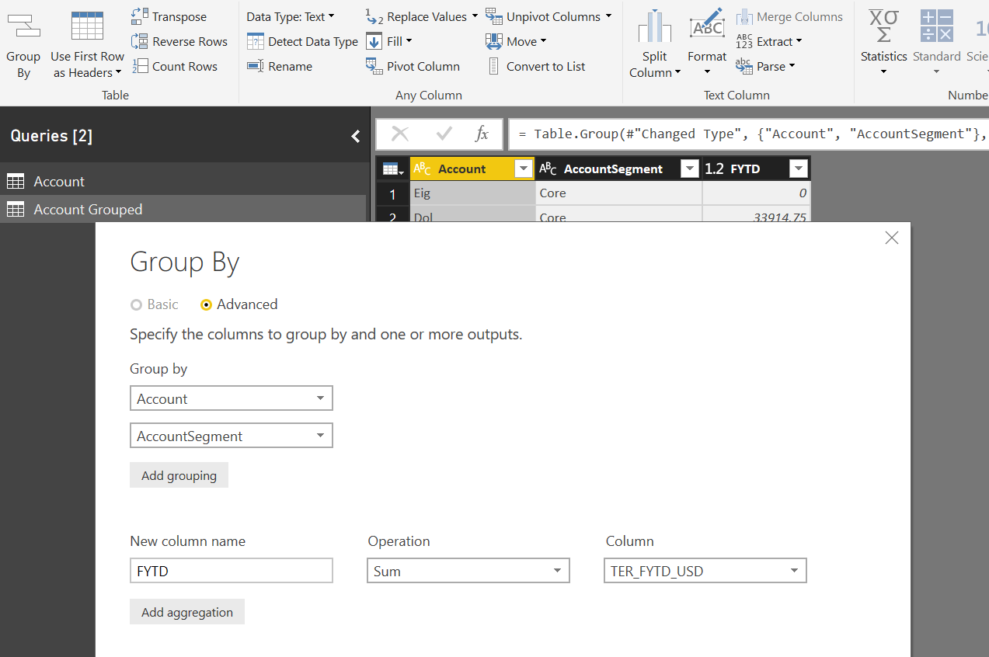Detect the column data type

(x=302, y=41)
